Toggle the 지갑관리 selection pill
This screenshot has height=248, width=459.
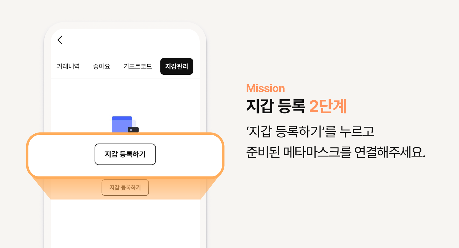[x=177, y=66]
